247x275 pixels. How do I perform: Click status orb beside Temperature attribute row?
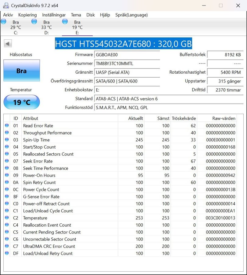(x=7, y=218)
